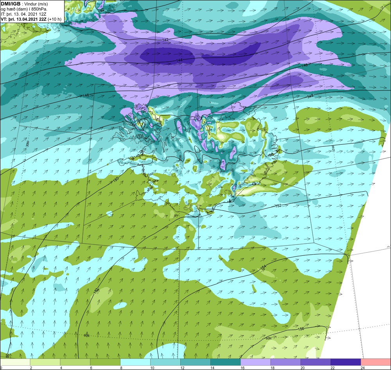The width and height of the screenshot is (391, 370).
Task: Click the "144" contour label
Action: [x=179, y=60]
